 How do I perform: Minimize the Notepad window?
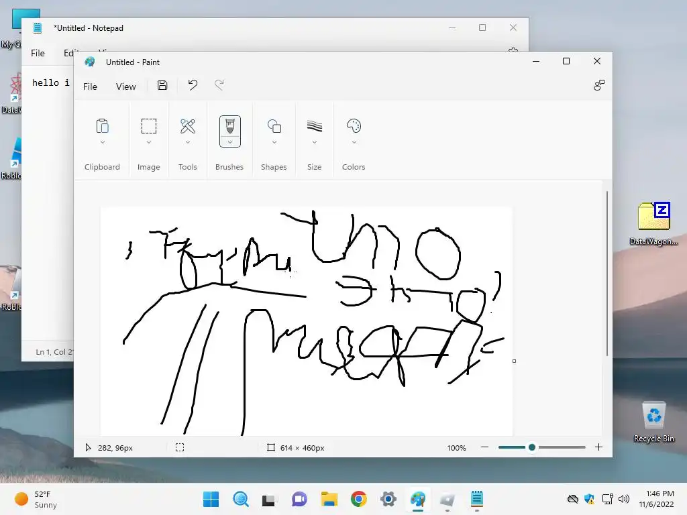(452, 27)
